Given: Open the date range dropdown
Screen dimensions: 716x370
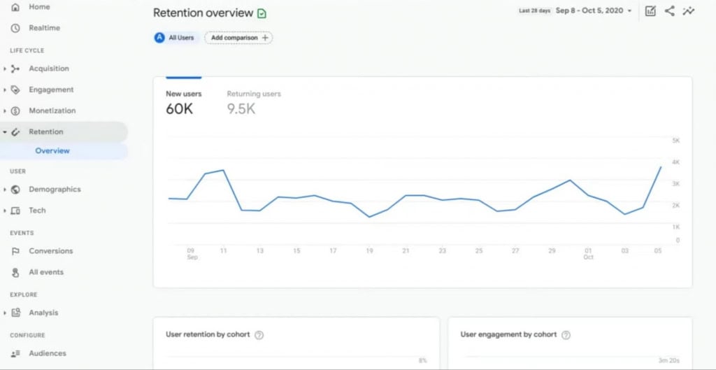Looking at the screenshot, I should [594, 11].
